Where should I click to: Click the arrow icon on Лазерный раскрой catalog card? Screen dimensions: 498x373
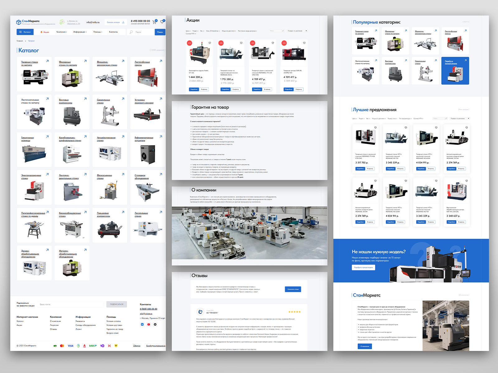point(161,99)
